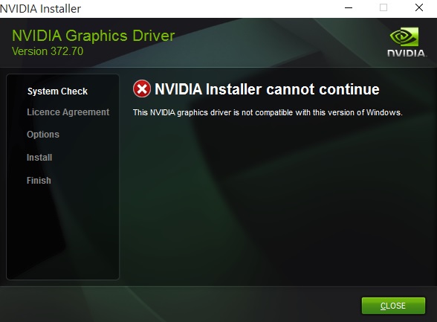Select the Install step in sidebar
The height and width of the screenshot is (322, 437).
coord(39,158)
